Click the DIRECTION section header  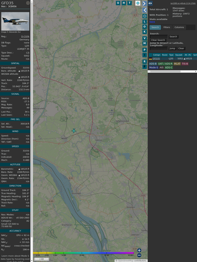(15, 186)
